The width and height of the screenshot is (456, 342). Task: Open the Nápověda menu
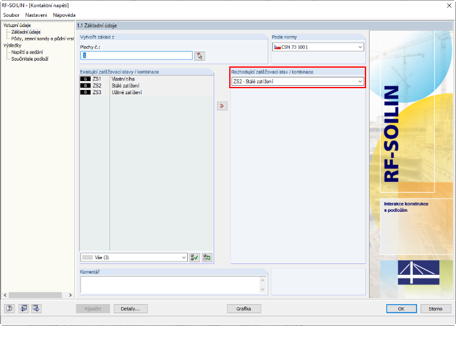(64, 15)
